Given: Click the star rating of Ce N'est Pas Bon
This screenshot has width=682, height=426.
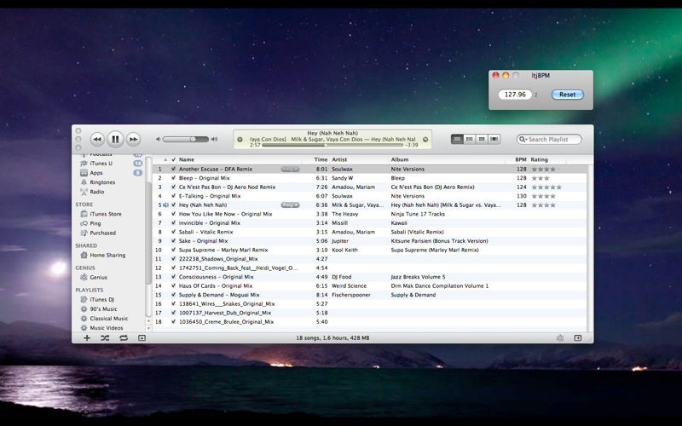Looking at the screenshot, I should [546, 187].
